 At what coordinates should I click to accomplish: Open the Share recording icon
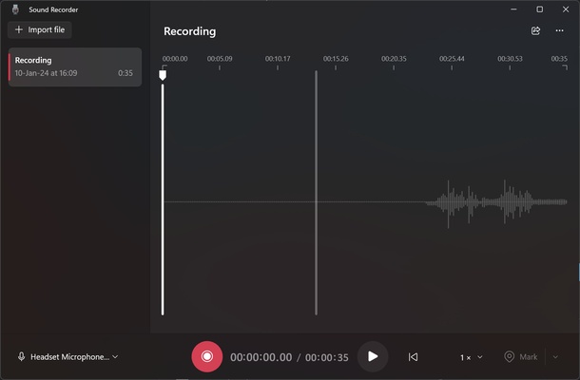[x=535, y=30]
